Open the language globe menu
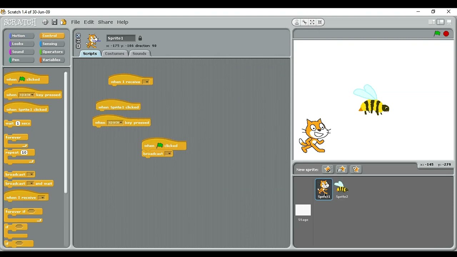Screen dimensions: 457x257 click(45, 22)
